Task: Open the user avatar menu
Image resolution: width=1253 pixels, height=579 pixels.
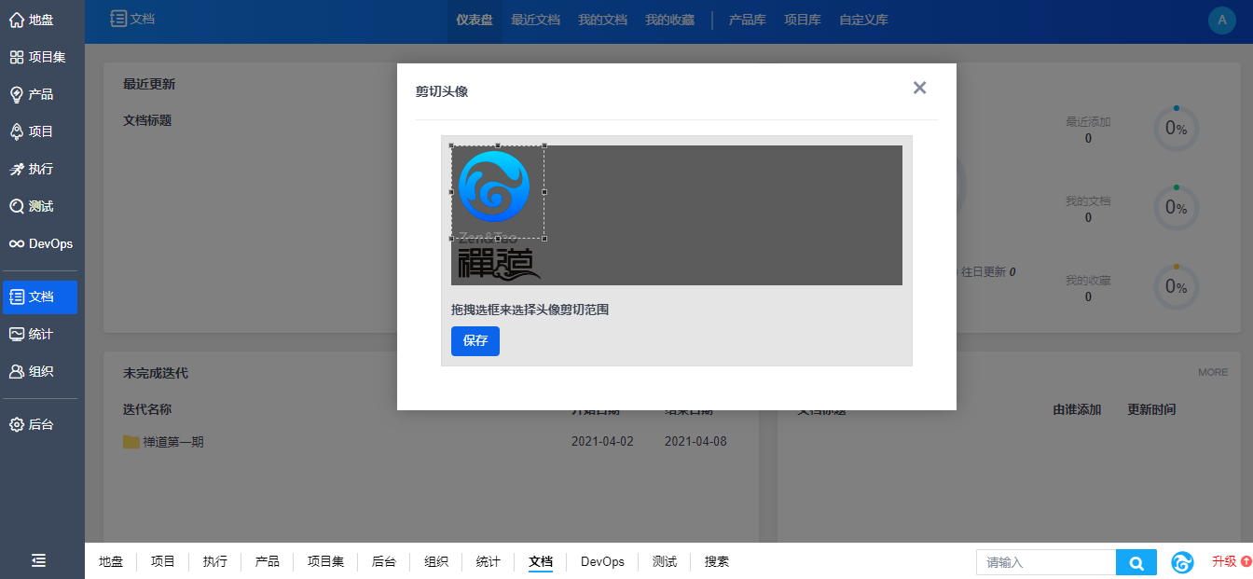Action: (x=1221, y=21)
